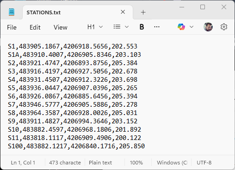The width and height of the screenshot is (235, 170).
Task: Open the File menu
Action: coord(12,27)
